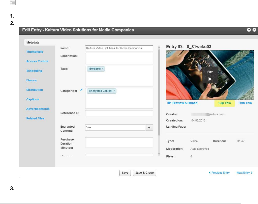Click the help question mark icon

click(249, 30)
